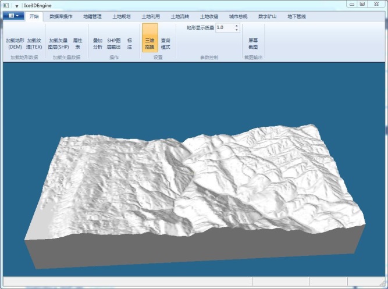Decrease 地形显示质量 value with down arrow
The image size is (388, 289).
[237, 30]
